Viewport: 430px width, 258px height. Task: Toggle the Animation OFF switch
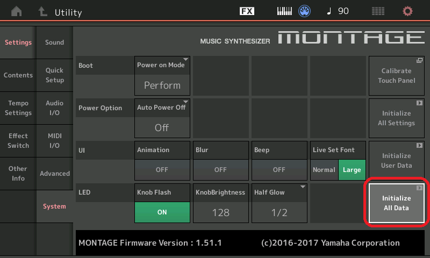click(x=162, y=169)
